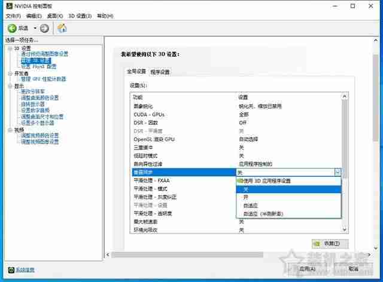
Task: Select the 环境光吸收 setting row
Action: pyautogui.click(x=236, y=230)
